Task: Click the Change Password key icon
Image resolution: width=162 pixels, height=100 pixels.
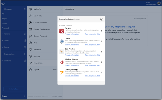Action: pyautogui.click(x=30, y=36)
